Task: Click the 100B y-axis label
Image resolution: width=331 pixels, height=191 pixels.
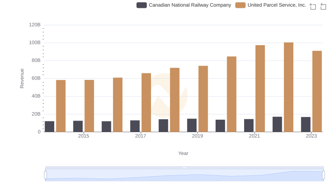Action: (35, 43)
